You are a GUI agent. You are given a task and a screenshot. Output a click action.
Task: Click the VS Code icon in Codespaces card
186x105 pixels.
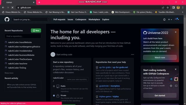click(171, 79)
